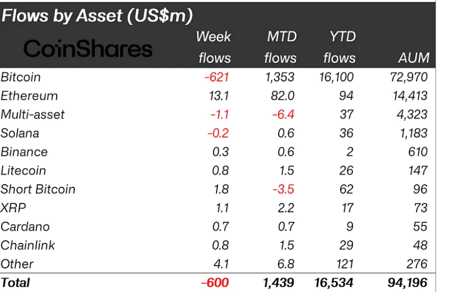Click the YTD flows column header
Image resolution: width=450 pixels, height=292 pixels.
[340, 47]
